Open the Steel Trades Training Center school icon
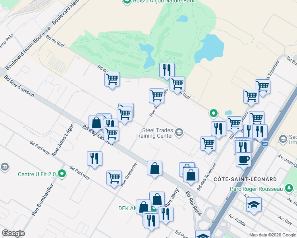The height and width of the screenshot is (238, 297). point(179,132)
